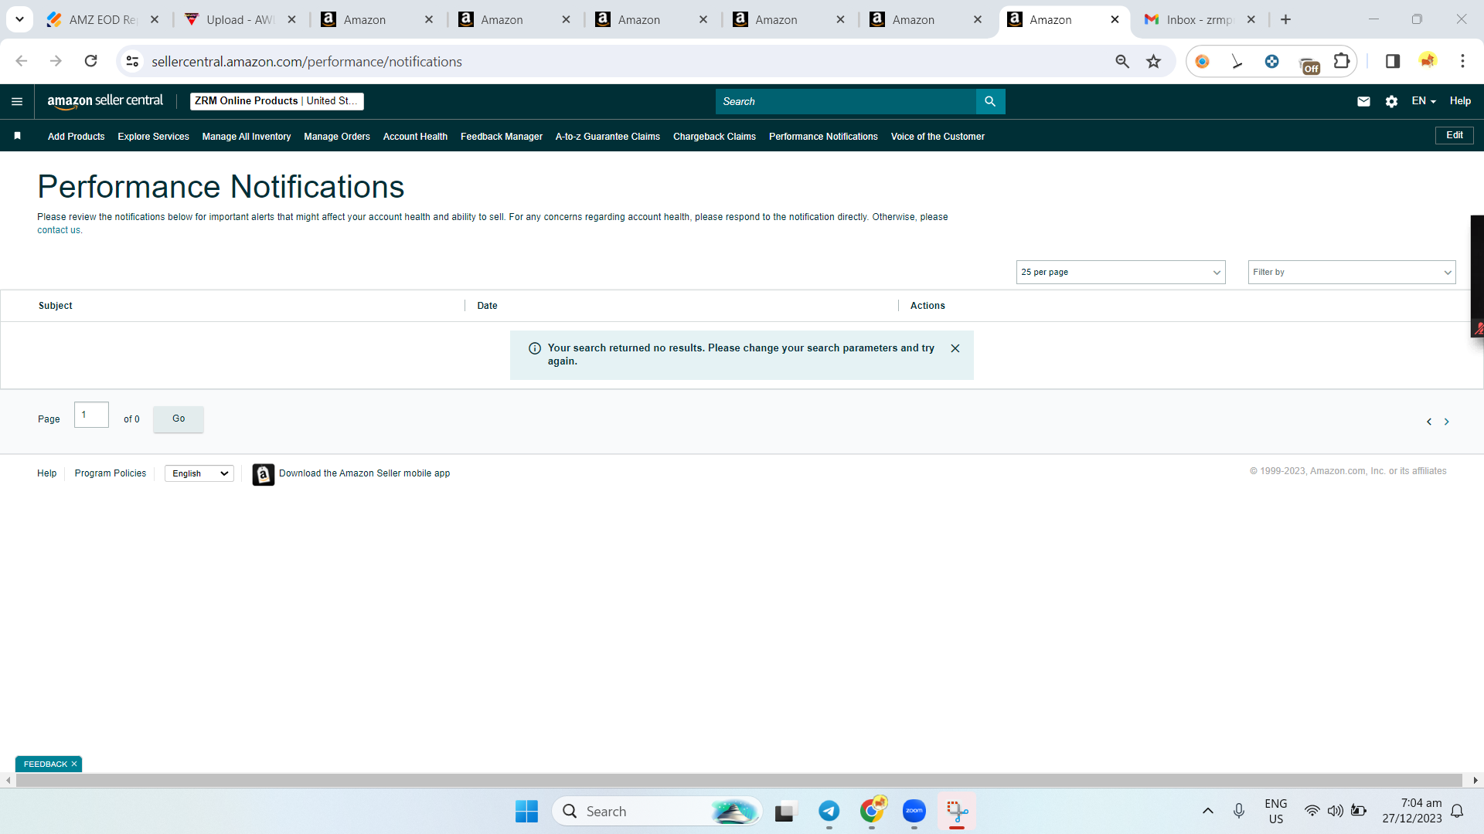Open the notifications bell in system tray

(x=1457, y=811)
